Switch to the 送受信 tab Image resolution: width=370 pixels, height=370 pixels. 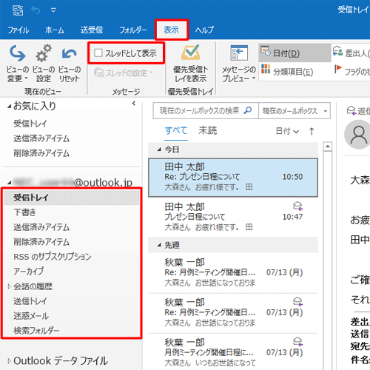92,30
